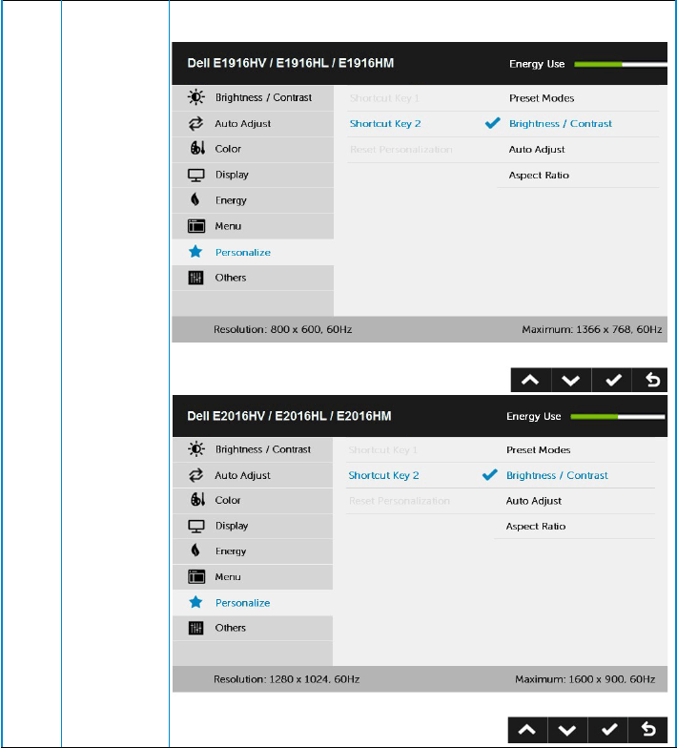
Task: Open Brightness / Contrast label in E1916HV sidebar
Action: (263, 97)
